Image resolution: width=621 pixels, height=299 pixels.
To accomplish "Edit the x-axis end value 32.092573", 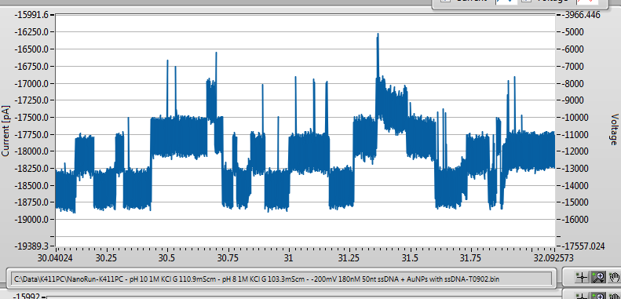I will pyautogui.click(x=553, y=258).
